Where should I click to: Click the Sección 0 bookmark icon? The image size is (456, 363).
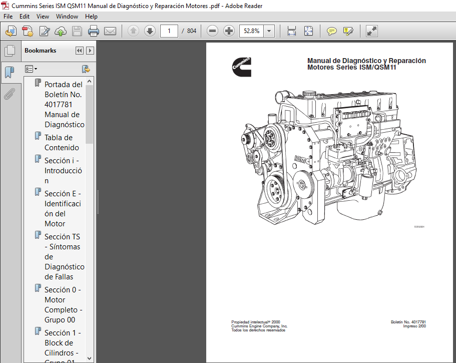click(38, 288)
